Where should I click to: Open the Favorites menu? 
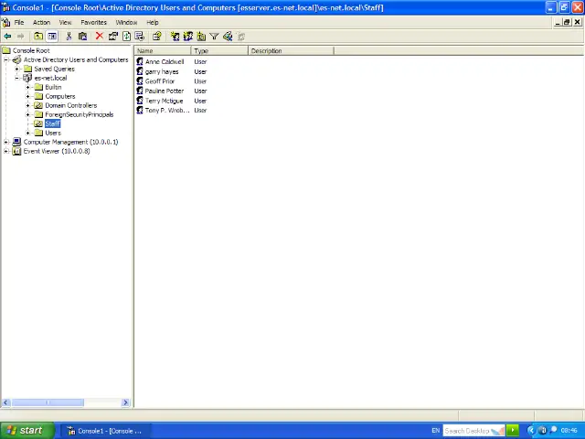(93, 22)
